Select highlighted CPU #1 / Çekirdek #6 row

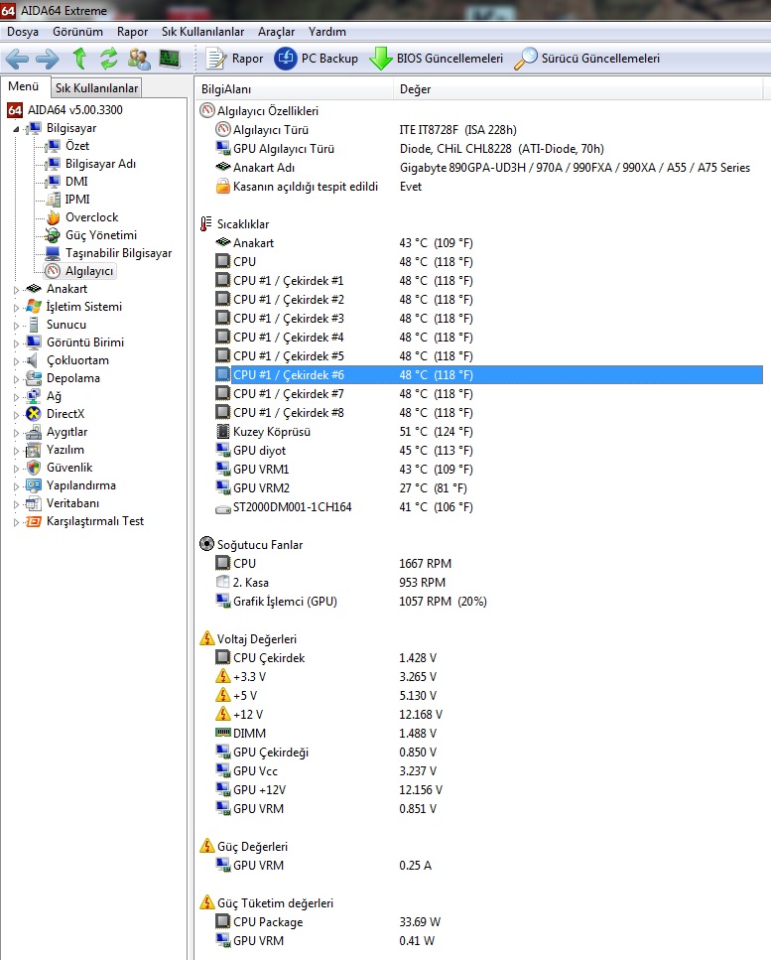click(488, 374)
